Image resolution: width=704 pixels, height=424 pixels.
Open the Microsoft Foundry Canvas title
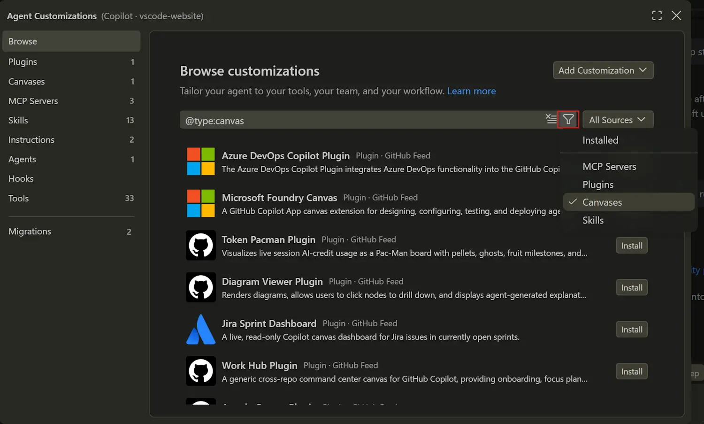279,198
